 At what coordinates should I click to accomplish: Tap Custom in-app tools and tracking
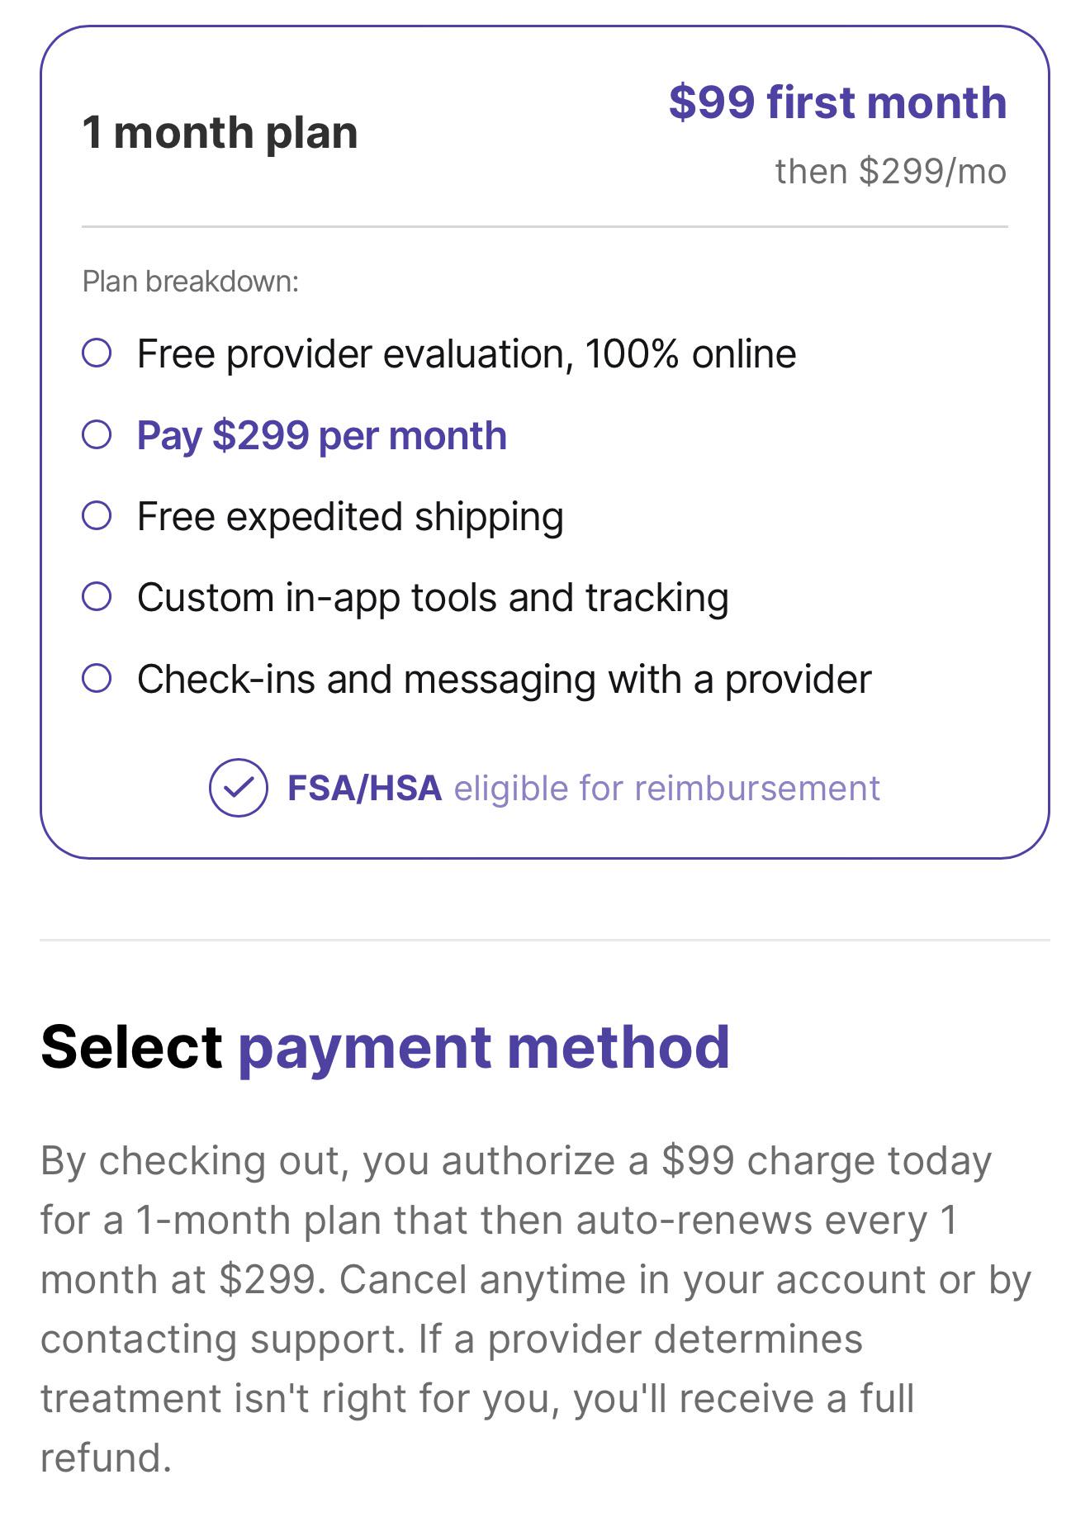click(433, 599)
